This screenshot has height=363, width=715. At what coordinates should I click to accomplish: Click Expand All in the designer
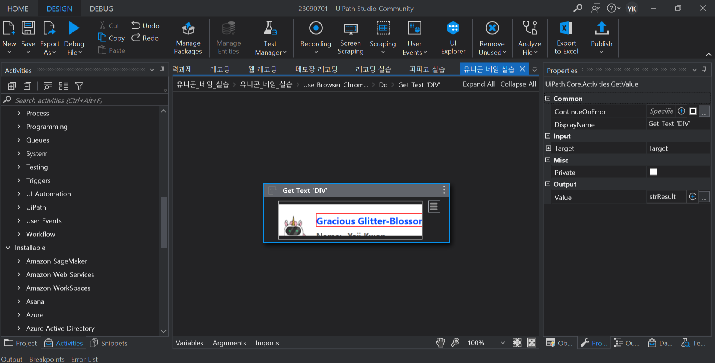479,84
